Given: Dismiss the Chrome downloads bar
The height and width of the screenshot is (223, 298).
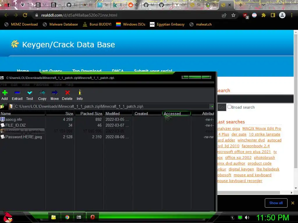Looking at the screenshot, I should pos(293,203).
